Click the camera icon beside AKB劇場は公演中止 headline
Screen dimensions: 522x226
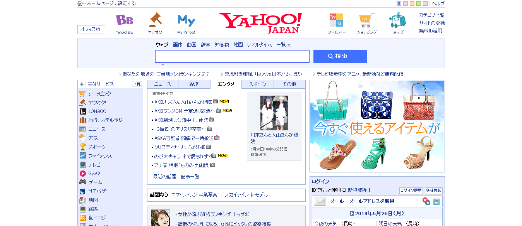coord(211,120)
